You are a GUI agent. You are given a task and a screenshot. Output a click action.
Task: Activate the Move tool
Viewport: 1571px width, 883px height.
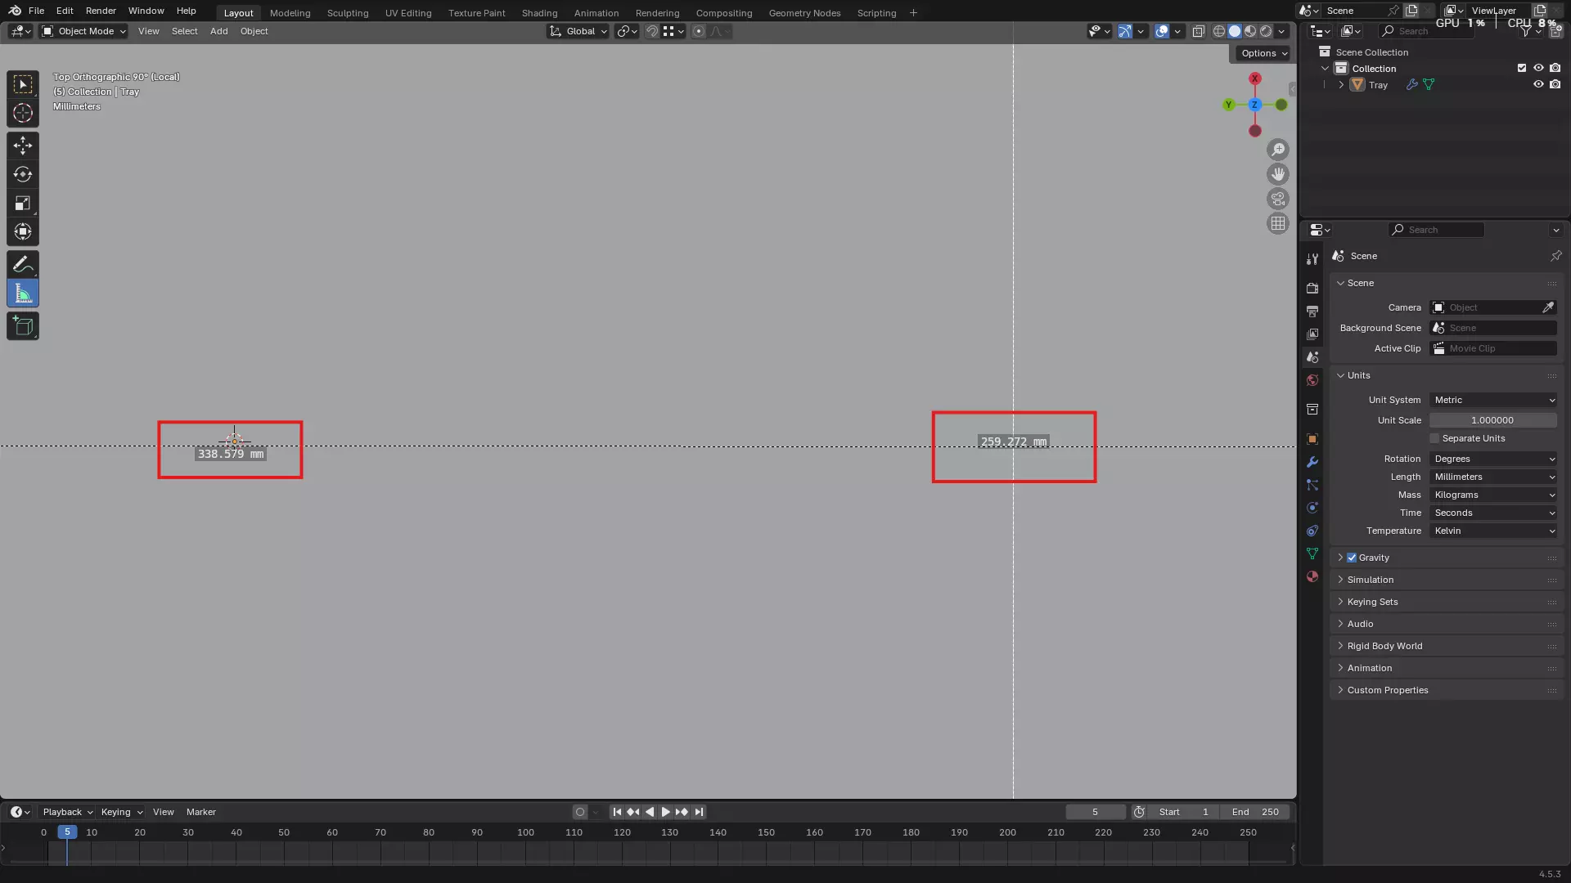(x=23, y=146)
